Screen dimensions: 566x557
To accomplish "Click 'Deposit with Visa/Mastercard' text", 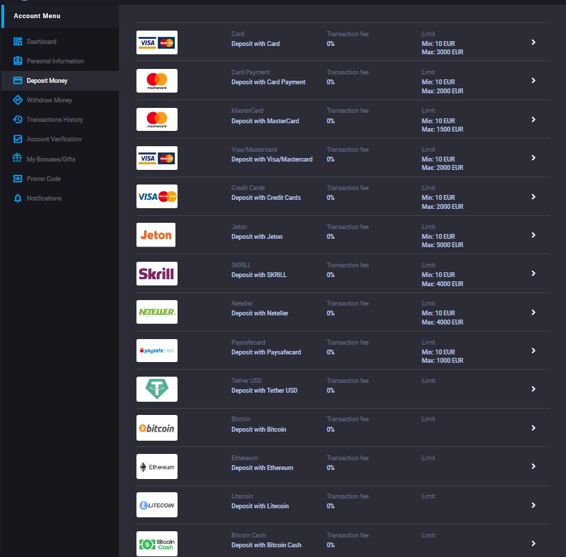I will (272, 159).
